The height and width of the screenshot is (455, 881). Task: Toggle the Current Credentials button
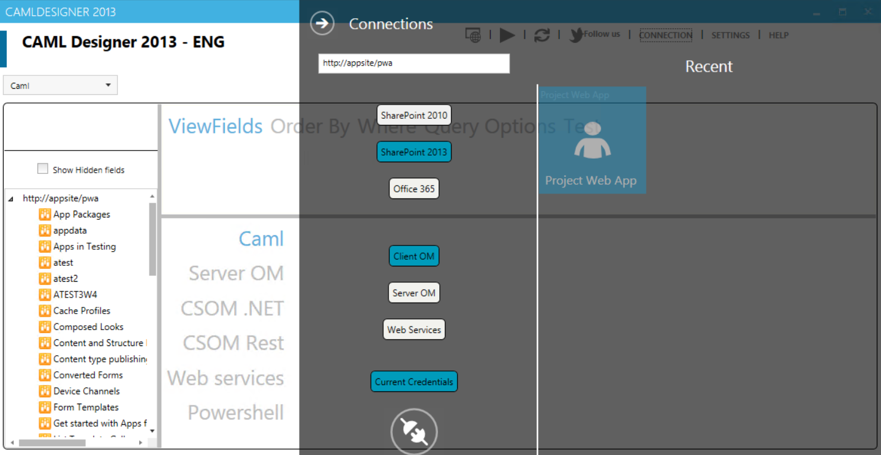(414, 382)
